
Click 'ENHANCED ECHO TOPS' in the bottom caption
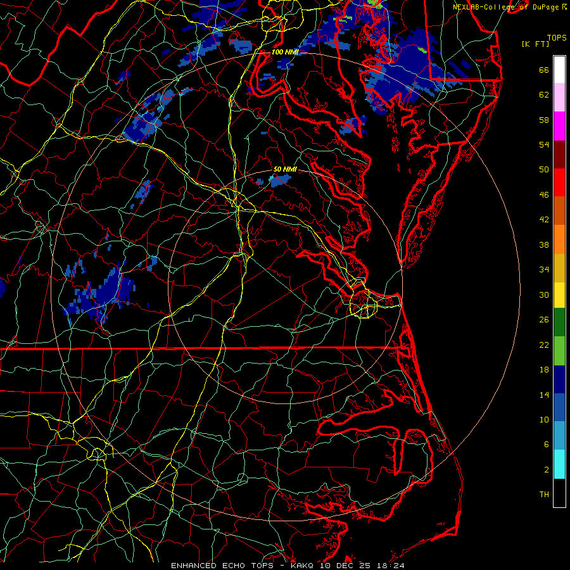[x=222, y=566]
